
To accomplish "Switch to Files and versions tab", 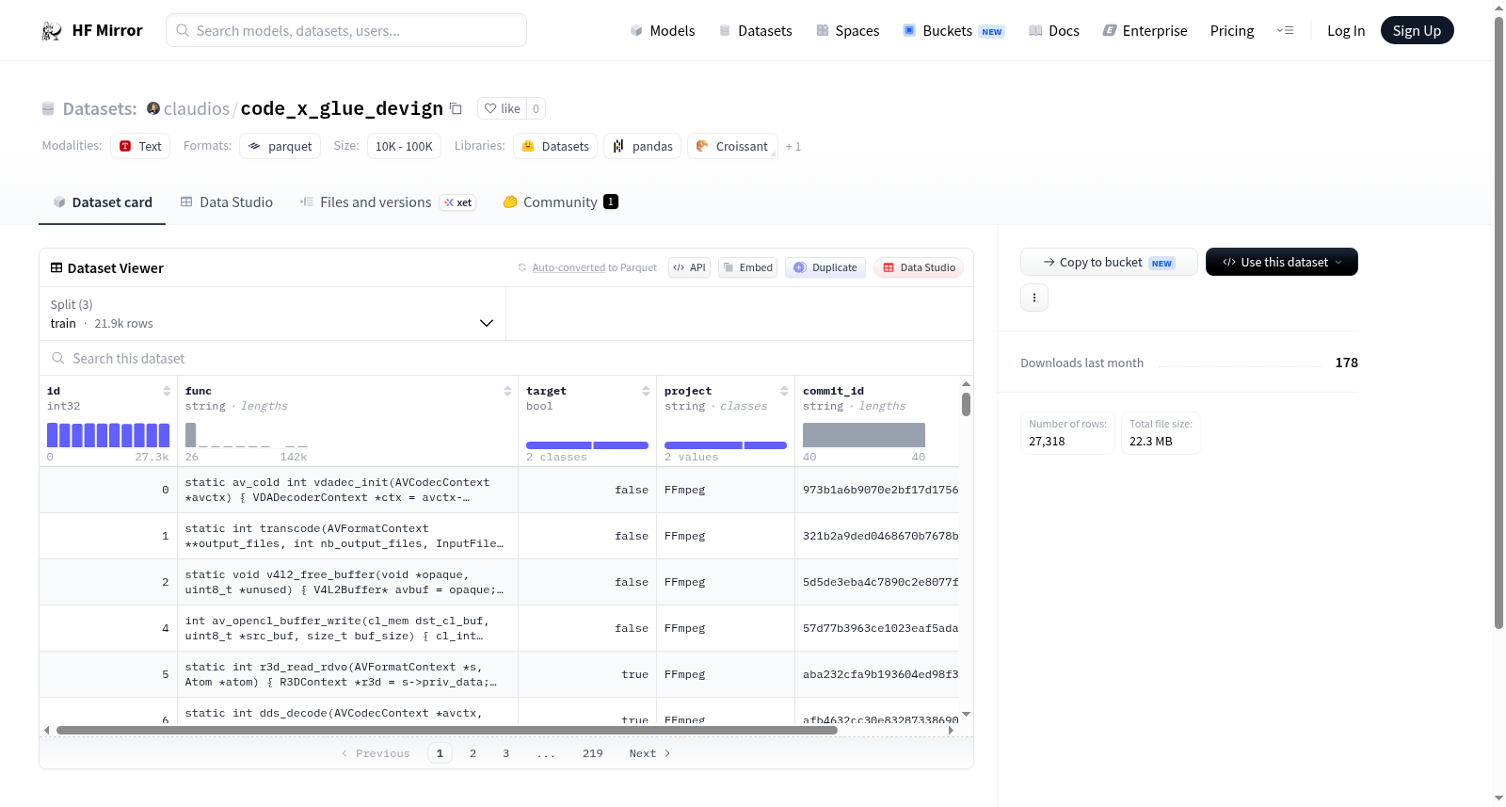I will (x=388, y=202).
